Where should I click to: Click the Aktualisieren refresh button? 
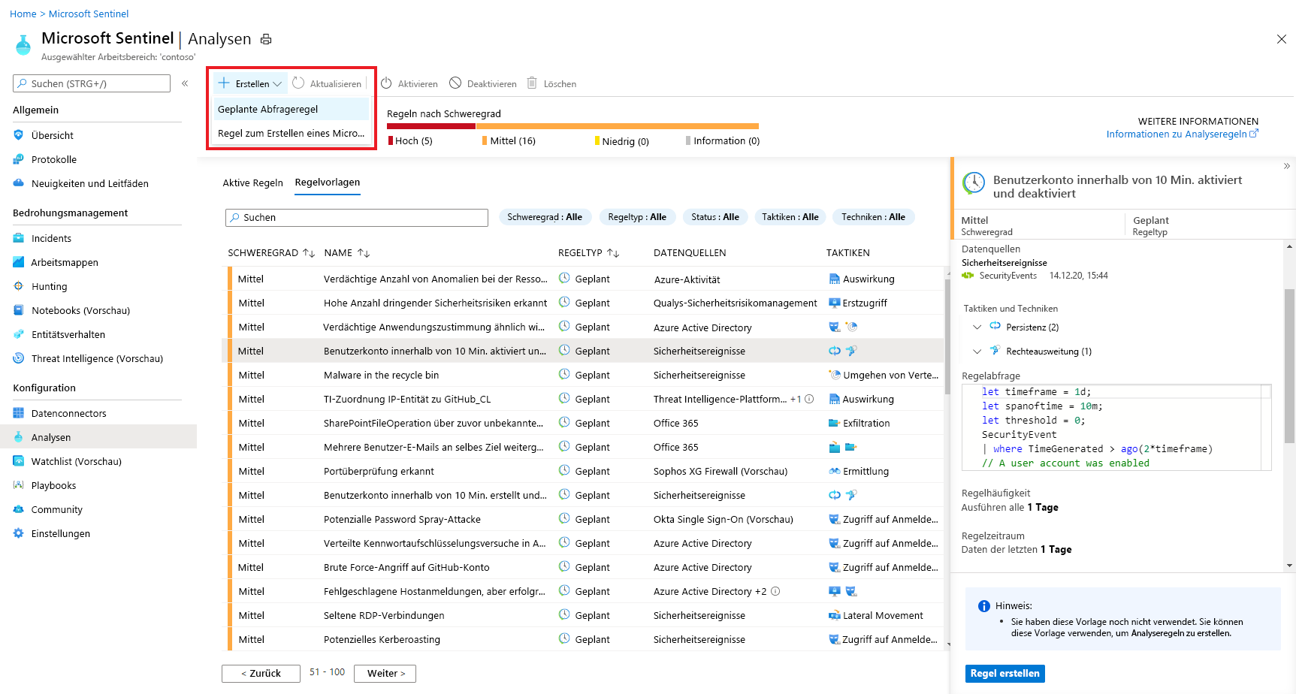tap(327, 83)
